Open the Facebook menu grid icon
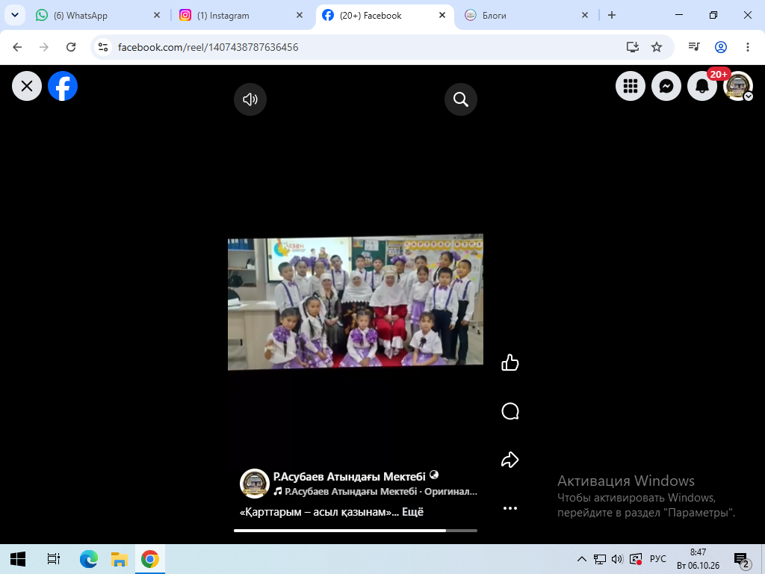Viewport: 765px width, 574px height. coord(631,86)
